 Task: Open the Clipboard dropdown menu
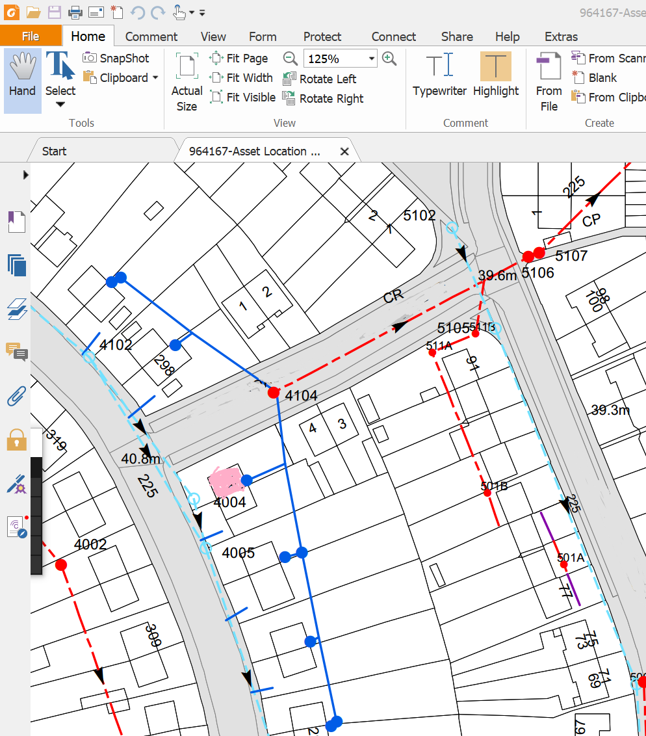click(x=155, y=78)
